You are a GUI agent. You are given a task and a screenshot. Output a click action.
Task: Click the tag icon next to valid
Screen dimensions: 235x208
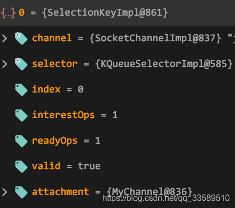[x=21, y=167]
